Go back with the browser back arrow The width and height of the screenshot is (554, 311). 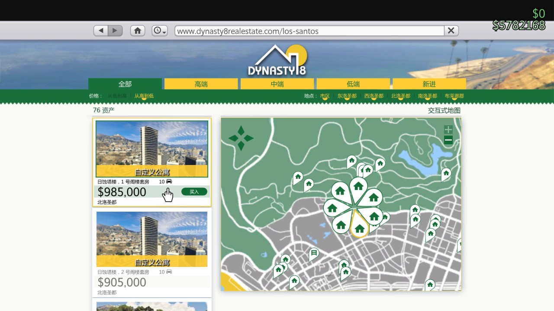click(101, 31)
